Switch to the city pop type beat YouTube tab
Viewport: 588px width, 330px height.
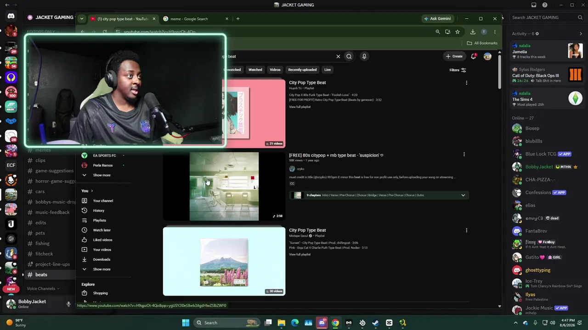(123, 19)
